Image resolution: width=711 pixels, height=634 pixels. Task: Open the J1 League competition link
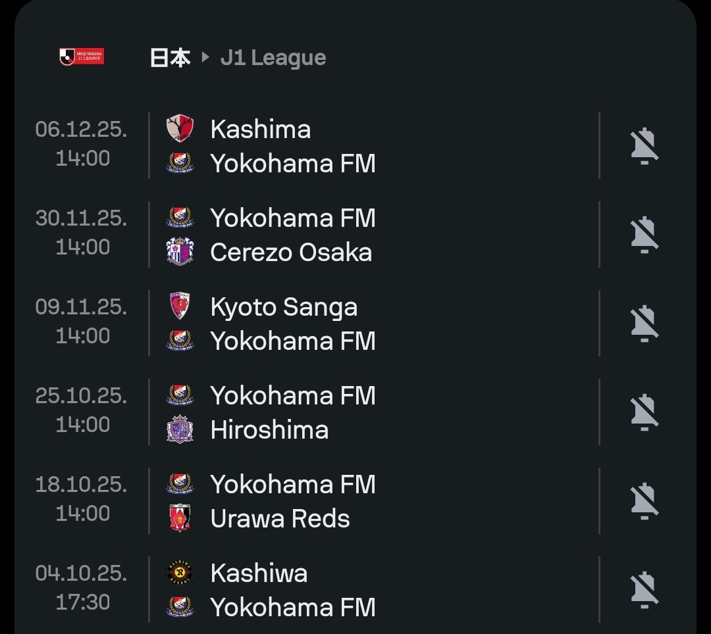273,58
